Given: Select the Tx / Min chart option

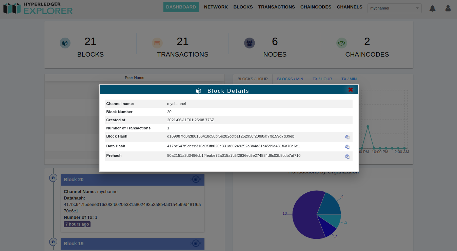Looking at the screenshot, I should 349,79.
